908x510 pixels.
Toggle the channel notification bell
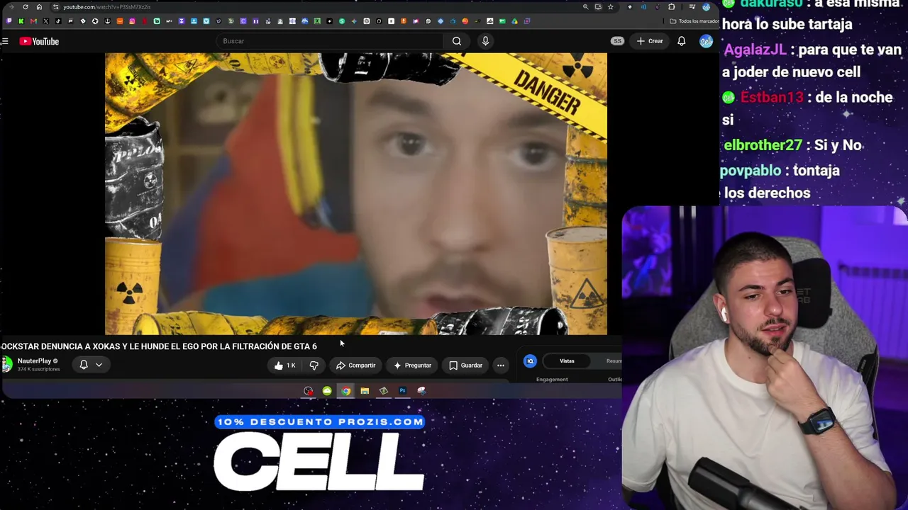84,365
